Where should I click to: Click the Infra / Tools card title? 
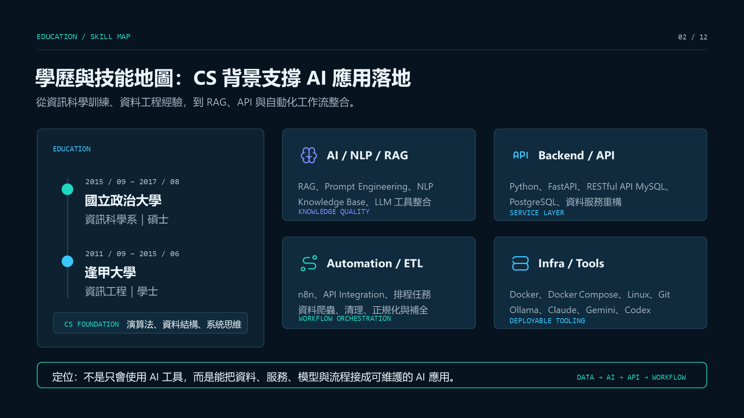pyautogui.click(x=571, y=263)
